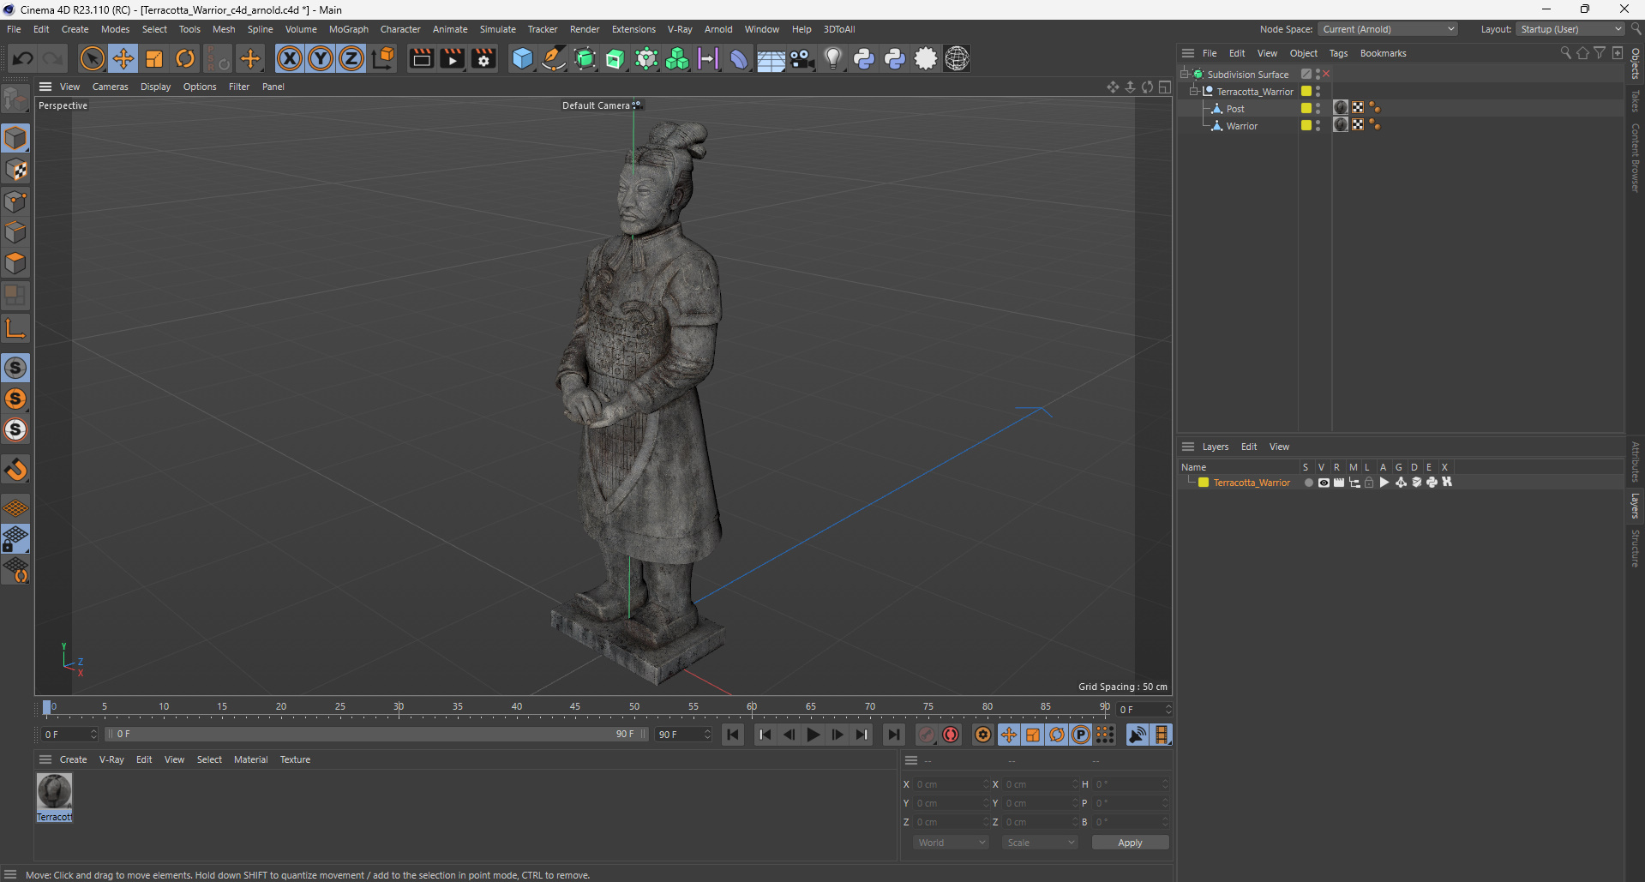Image resolution: width=1645 pixels, height=882 pixels.
Task: Toggle coordinate system icon
Action: coord(384,58)
